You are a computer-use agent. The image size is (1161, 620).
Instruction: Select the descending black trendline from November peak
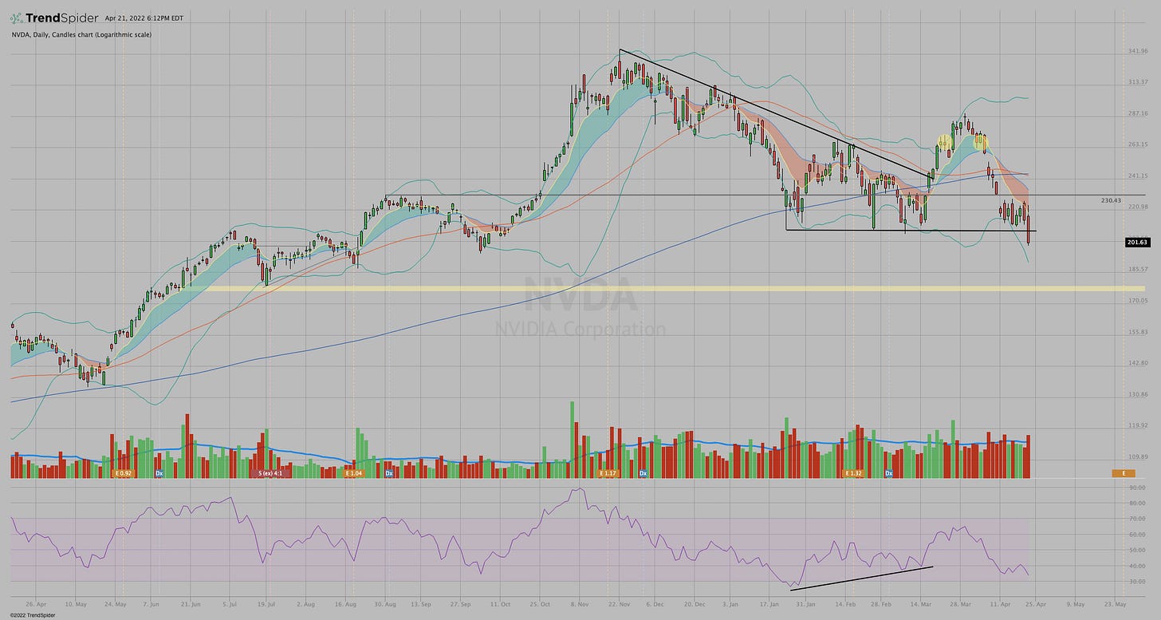coord(775,113)
